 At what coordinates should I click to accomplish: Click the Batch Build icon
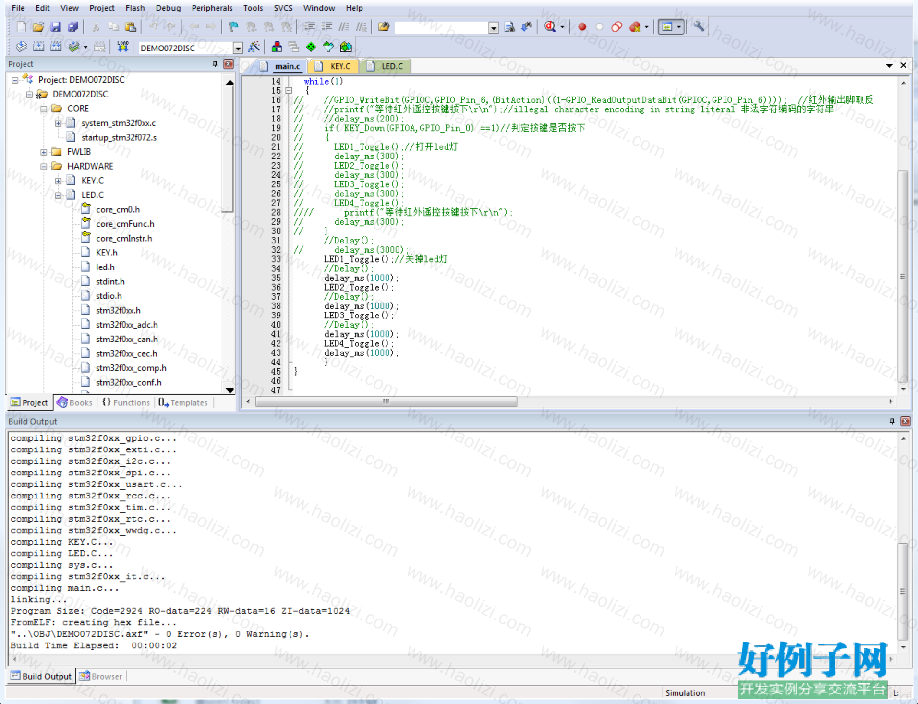[x=73, y=47]
